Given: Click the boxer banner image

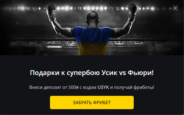Looking at the screenshot, I should point(92,28).
